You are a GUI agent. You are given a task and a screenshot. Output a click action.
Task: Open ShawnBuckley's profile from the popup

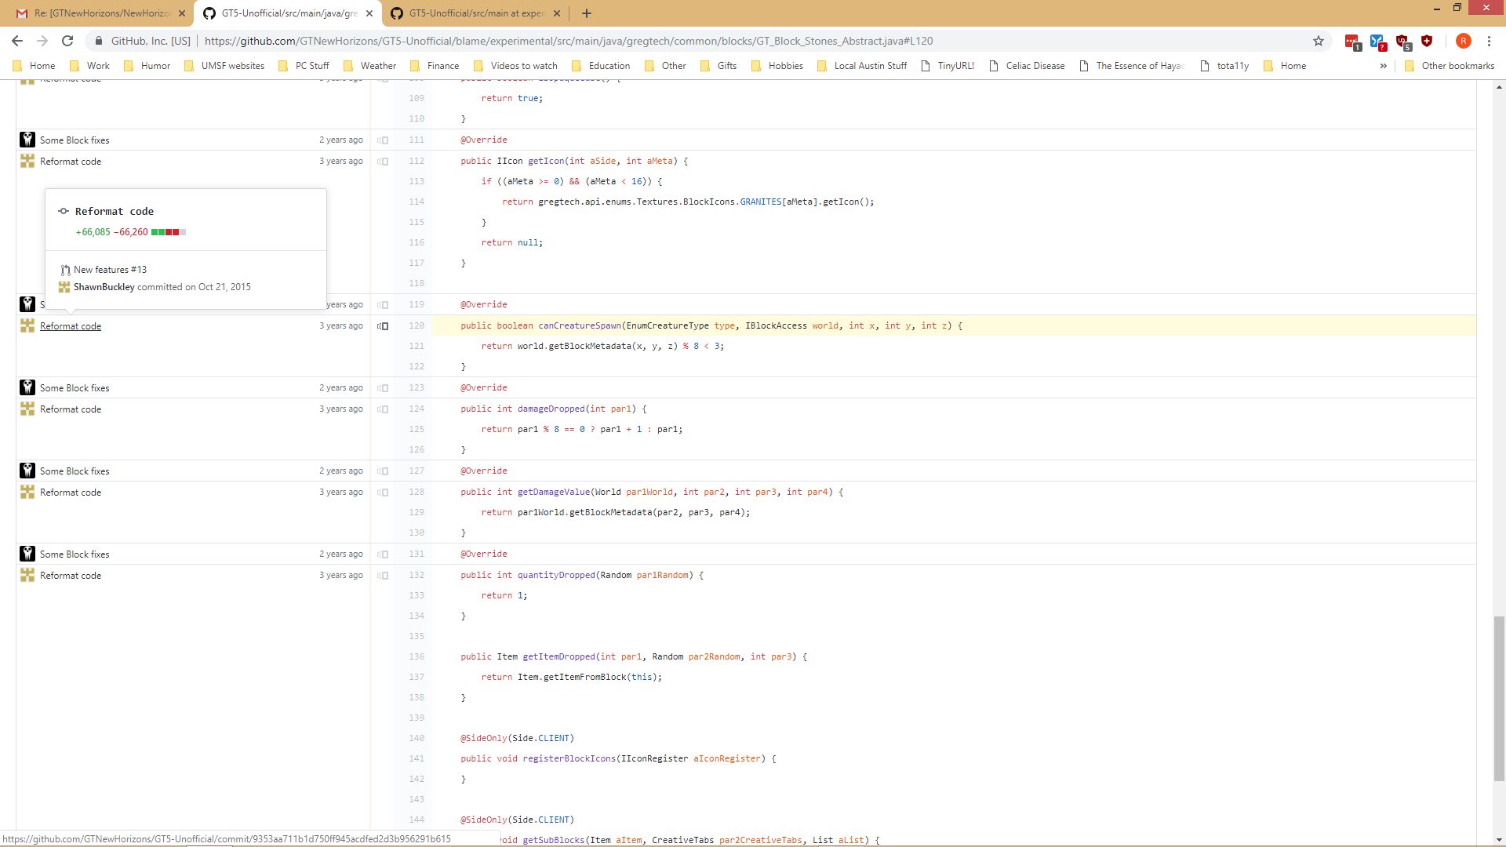(x=104, y=287)
